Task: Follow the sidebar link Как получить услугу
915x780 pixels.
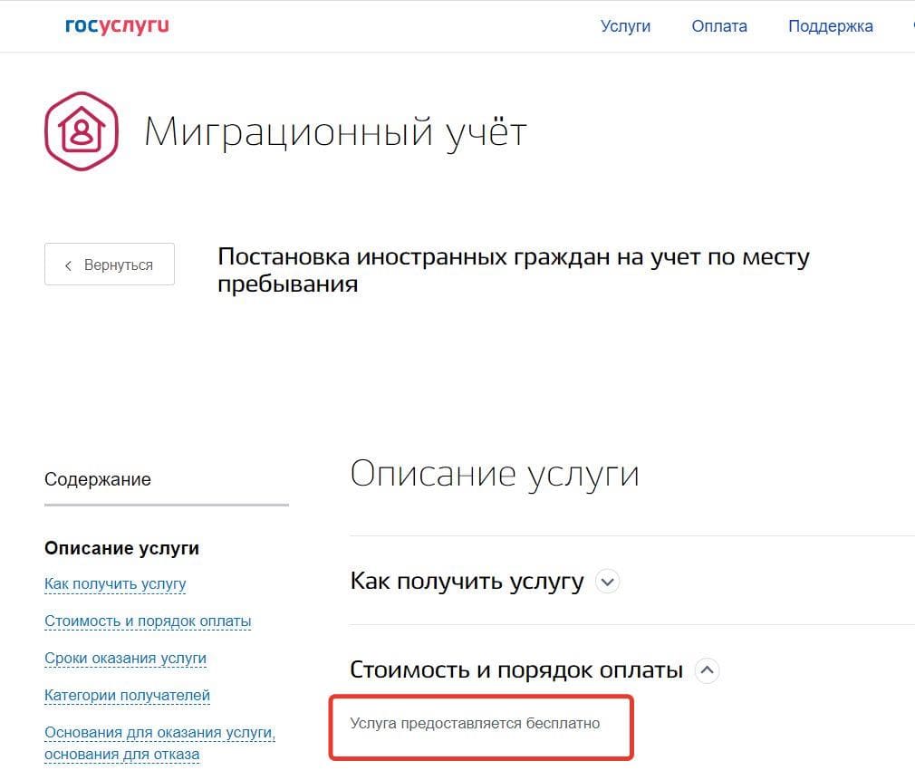Action: pyautogui.click(x=115, y=584)
